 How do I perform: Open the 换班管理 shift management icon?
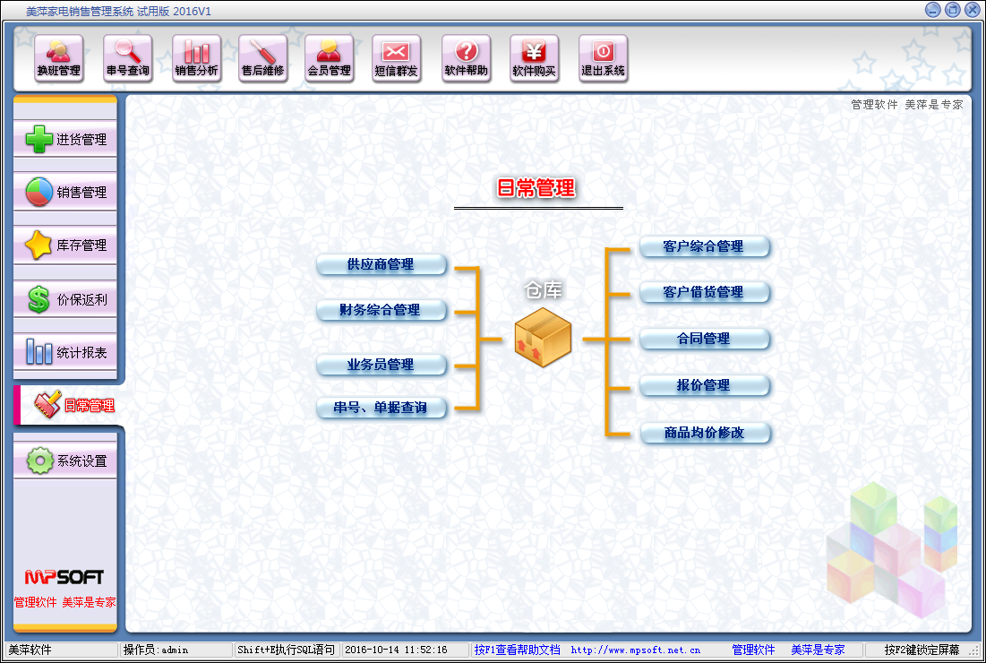coord(59,58)
